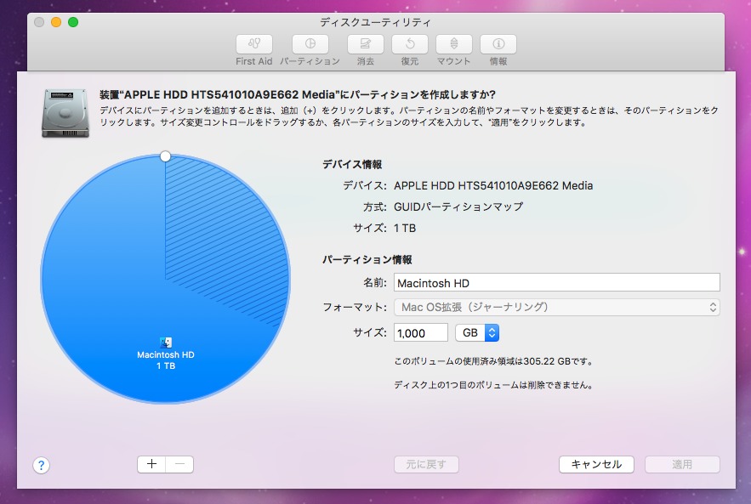751x504 pixels.
Task: Click the 適用 apply button
Action: (x=682, y=464)
